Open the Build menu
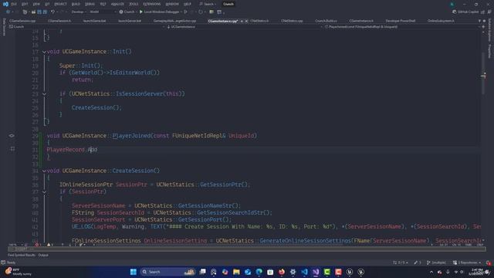The image size is (494, 278). pos(76,4)
